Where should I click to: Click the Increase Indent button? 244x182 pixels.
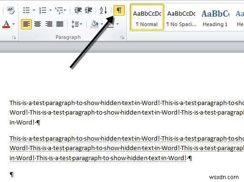(88, 10)
